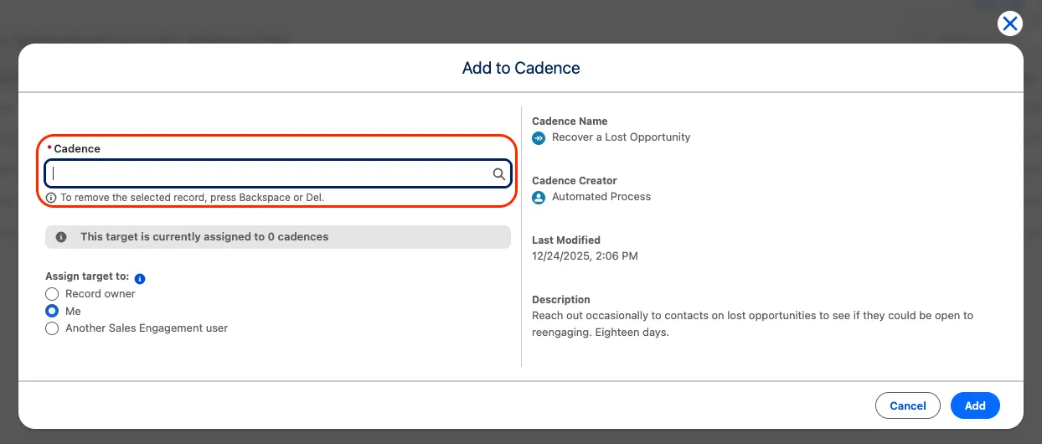Click the Add to Cadence dialog title

tap(521, 68)
